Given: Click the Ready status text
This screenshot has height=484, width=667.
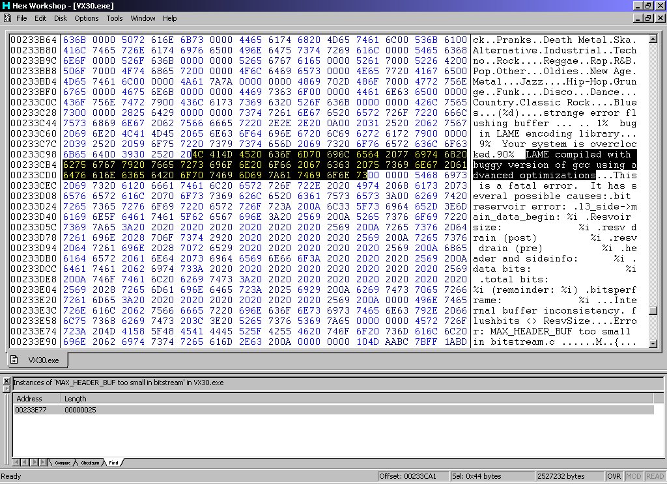Looking at the screenshot, I should tap(11, 476).
